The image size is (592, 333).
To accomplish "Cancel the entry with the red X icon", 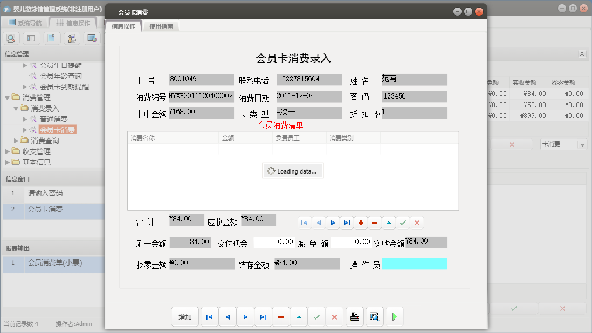I will tap(417, 222).
